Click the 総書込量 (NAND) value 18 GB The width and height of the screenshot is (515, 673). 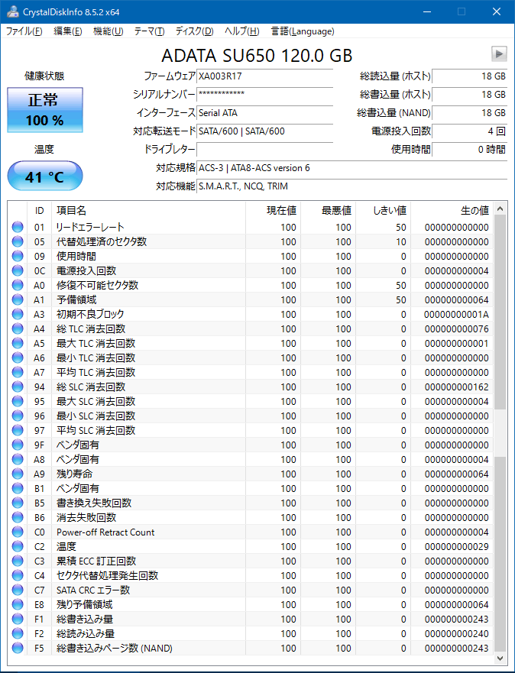click(x=469, y=113)
